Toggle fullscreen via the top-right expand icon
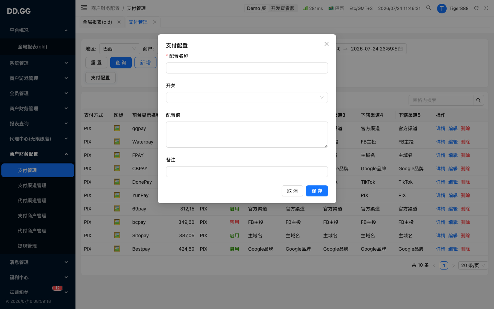Image resolution: width=494 pixels, height=309 pixels. click(x=486, y=8)
